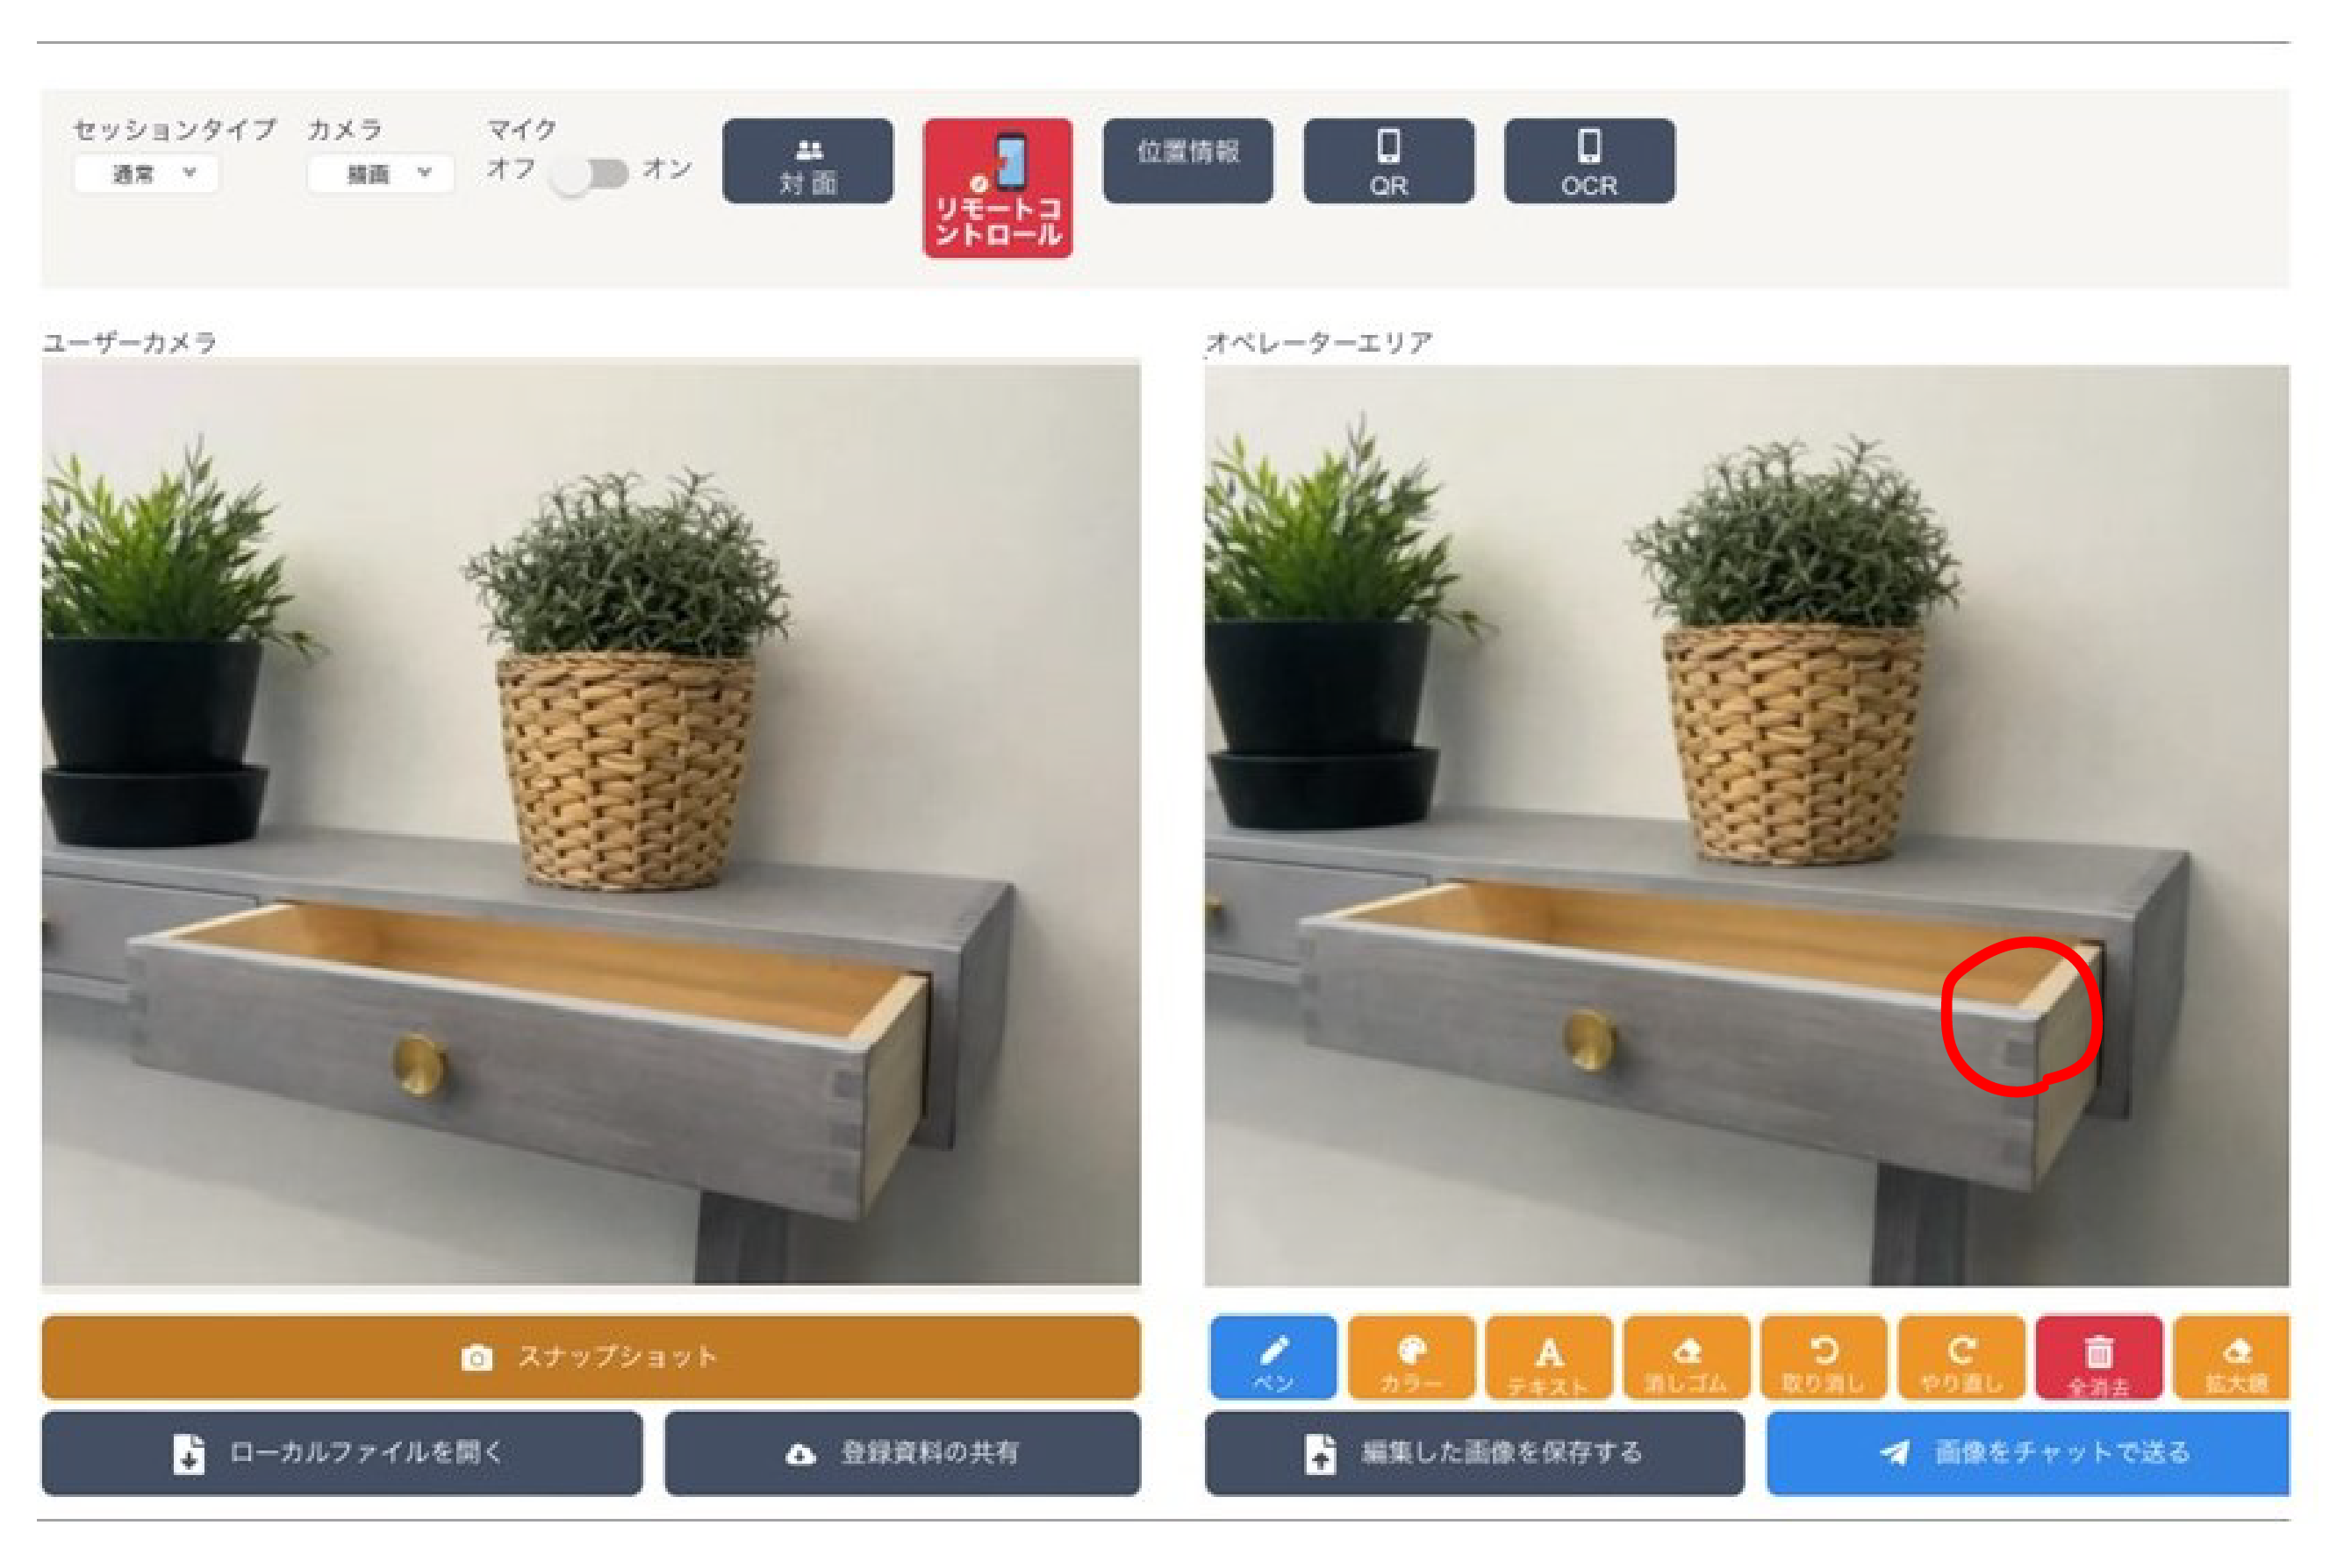Open the OCR function
This screenshot has width=2337, height=1568.
click(1588, 162)
